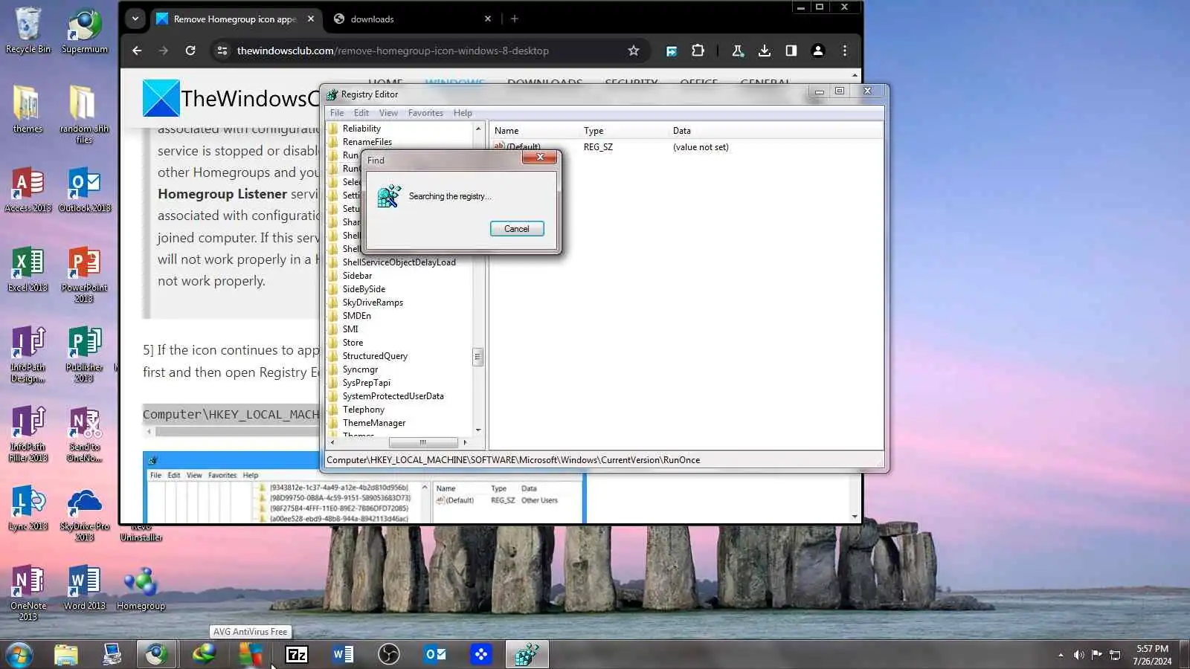1190x669 pixels.
Task: Open the browser three-dot menu
Action: click(844, 51)
